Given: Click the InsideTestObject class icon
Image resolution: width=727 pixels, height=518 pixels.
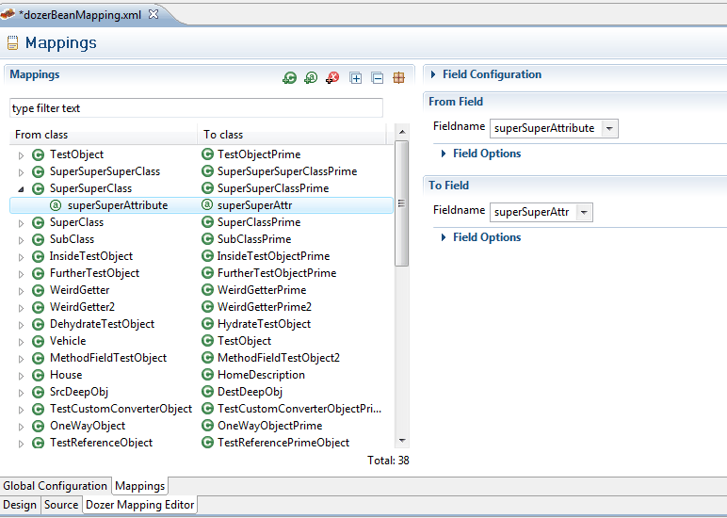Looking at the screenshot, I should click(x=38, y=256).
